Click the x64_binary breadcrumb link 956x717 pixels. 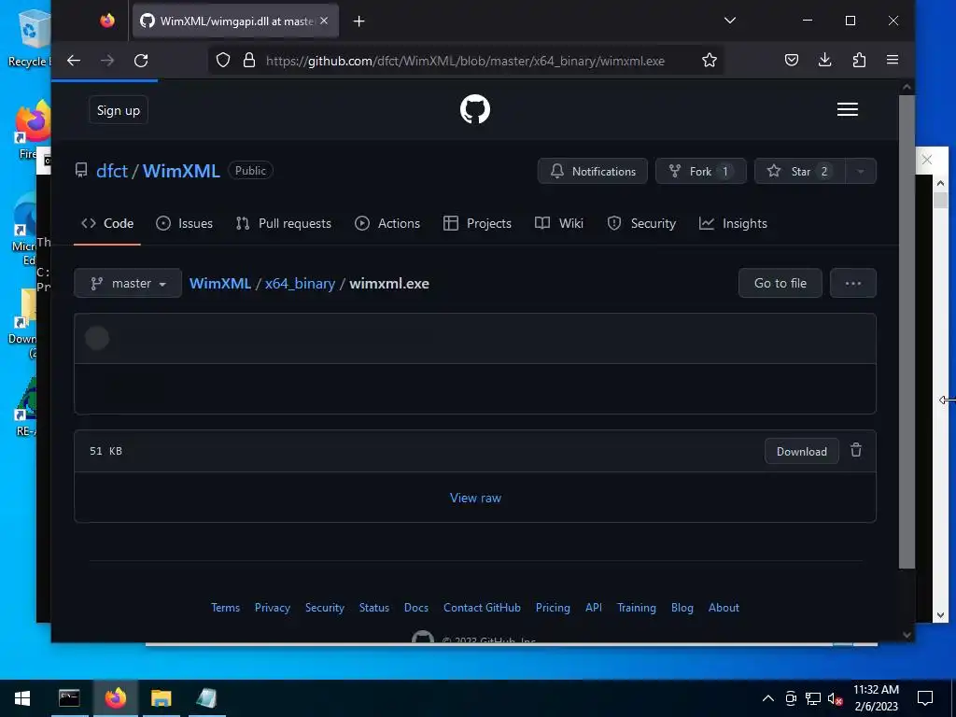pyautogui.click(x=300, y=284)
